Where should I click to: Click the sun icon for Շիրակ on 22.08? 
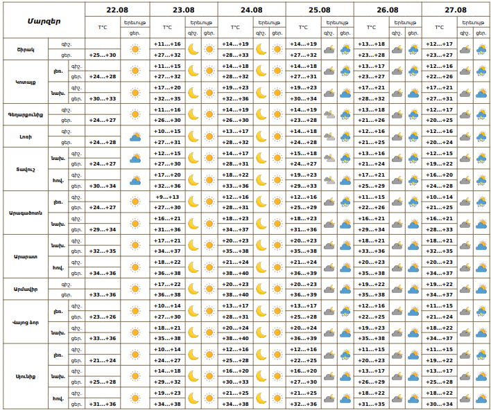(135, 49)
